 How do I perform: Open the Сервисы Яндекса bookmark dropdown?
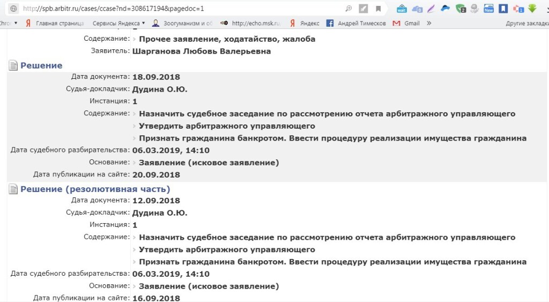pyautogui.click(x=118, y=23)
